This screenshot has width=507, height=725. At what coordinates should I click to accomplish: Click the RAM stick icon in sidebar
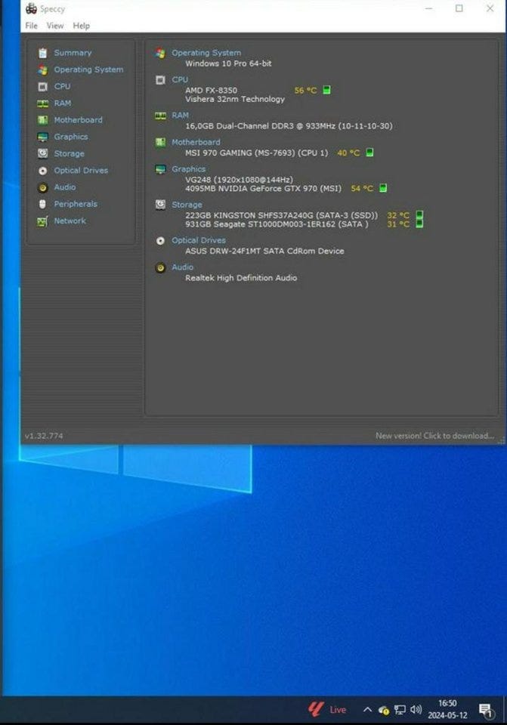(42, 103)
